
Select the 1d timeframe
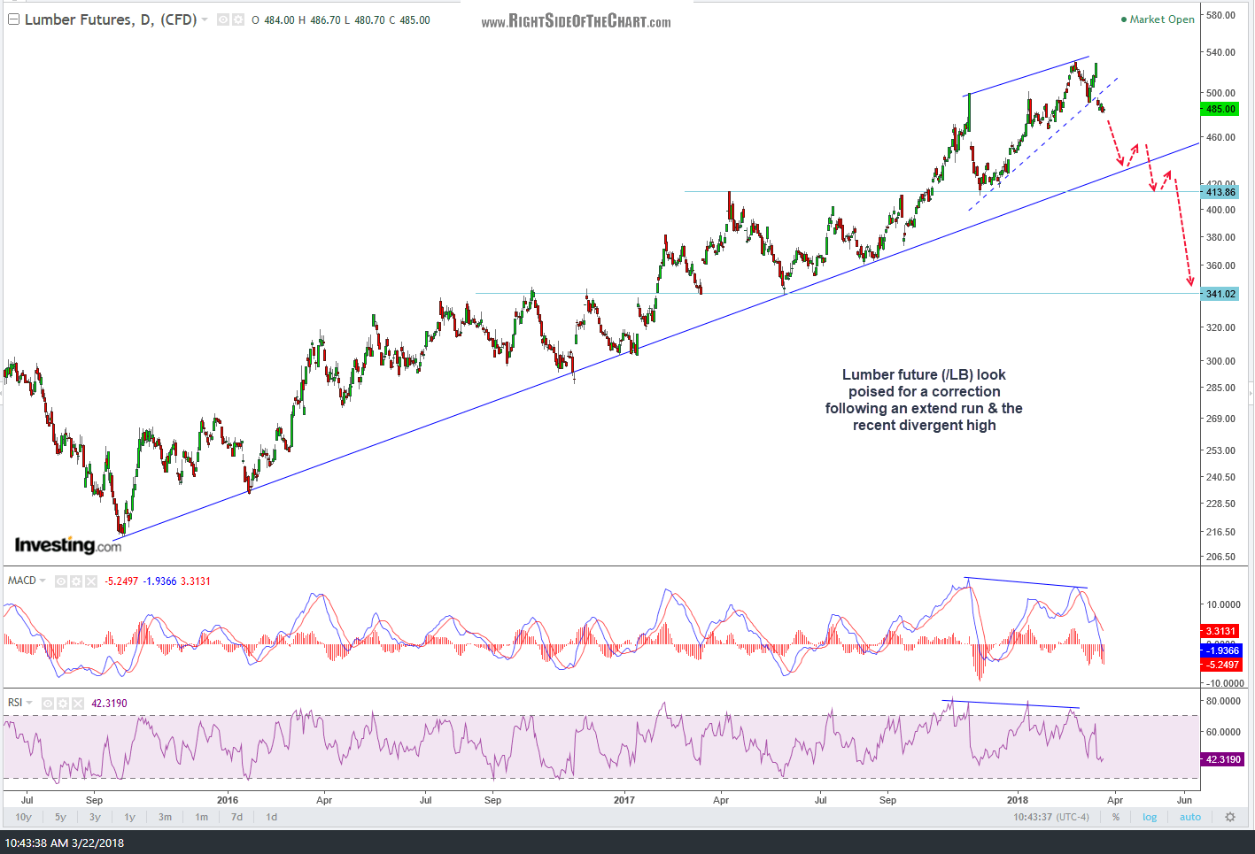click(270, 817)
